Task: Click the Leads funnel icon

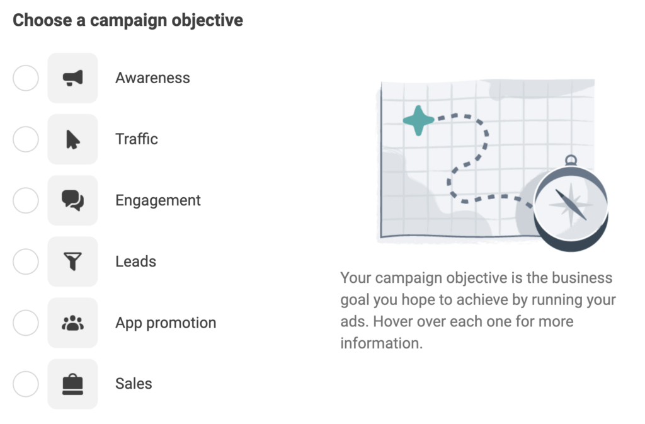Action: click(x=72, y=261)
